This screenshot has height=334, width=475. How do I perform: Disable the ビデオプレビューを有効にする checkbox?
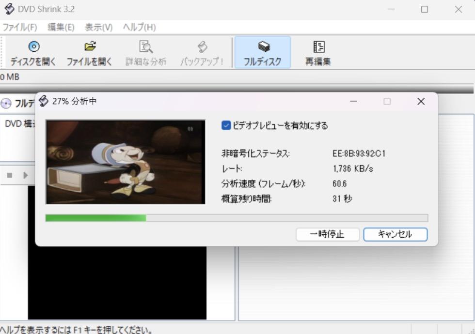226,125
